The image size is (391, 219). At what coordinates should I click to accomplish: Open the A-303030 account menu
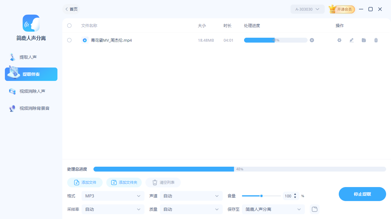(307, 9)
